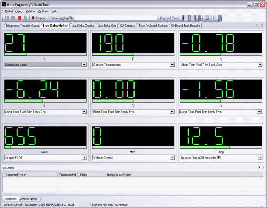267x208 pixels.
Task: Click the green number 2 toolbar icon
Action: click(x=214, y=18)
